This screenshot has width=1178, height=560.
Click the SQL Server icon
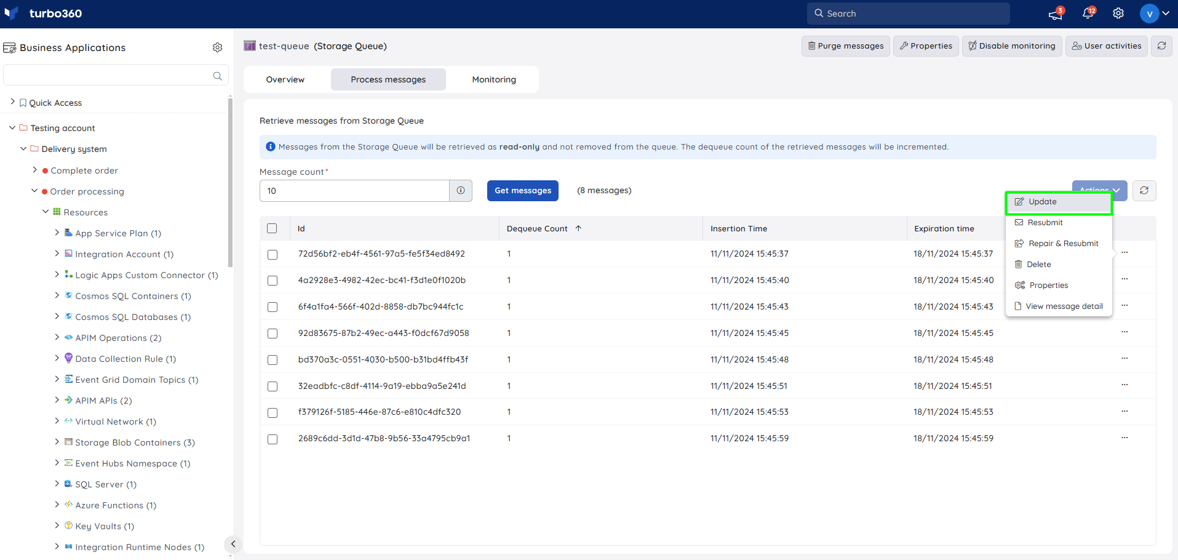tap(68, 484)
